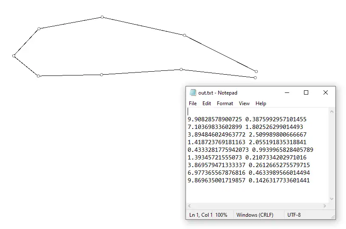Click the line starting with 3.869579471333337
The height and width of the screenshot is (229, 346).
click(x=249, y=165)
